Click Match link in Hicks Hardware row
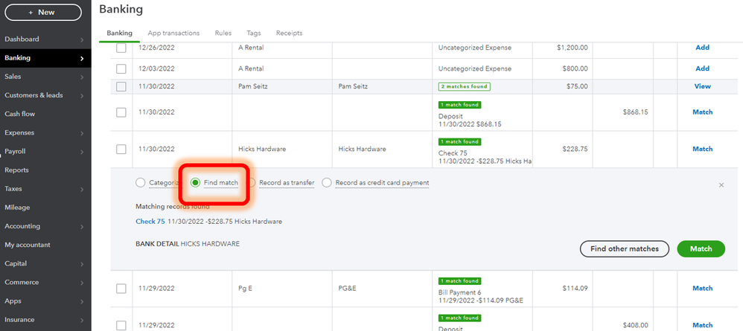This screenshot has width=743, height=331. 702,150
